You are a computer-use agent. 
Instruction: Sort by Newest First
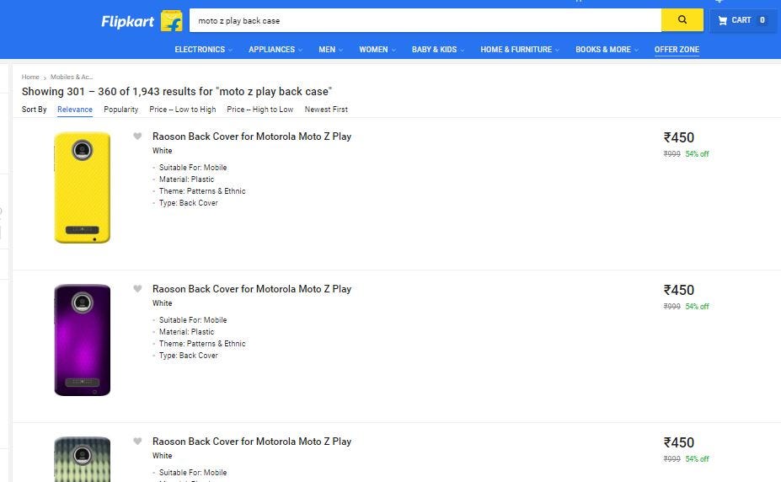point(326,109)
